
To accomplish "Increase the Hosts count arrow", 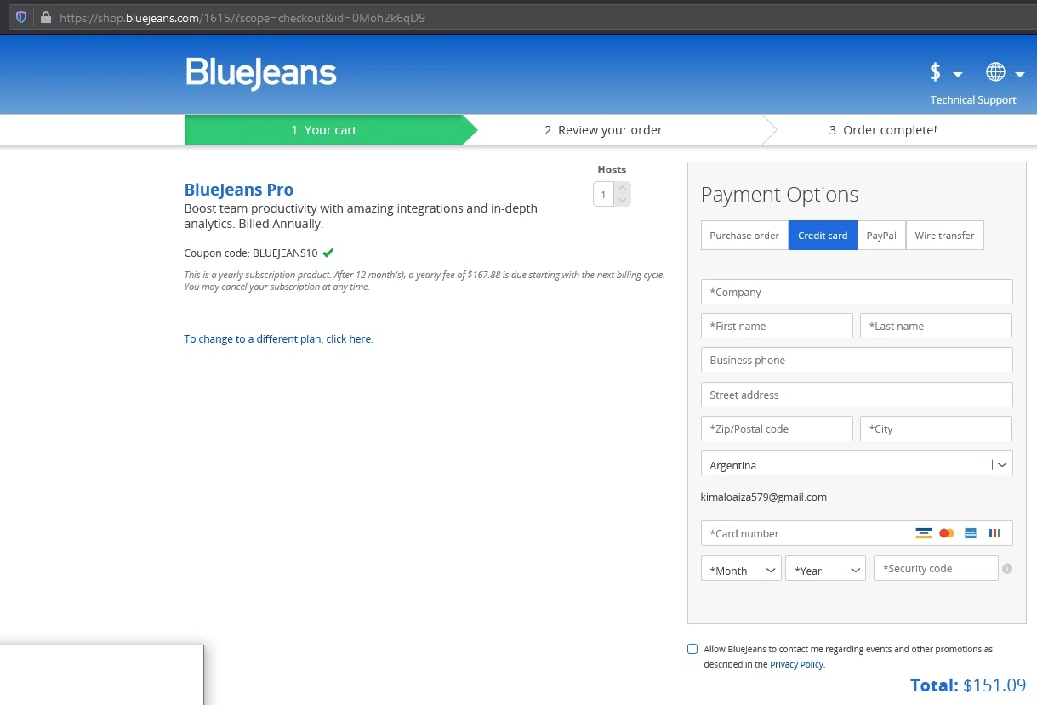I will pyautogui.click(x=623, y=188).
